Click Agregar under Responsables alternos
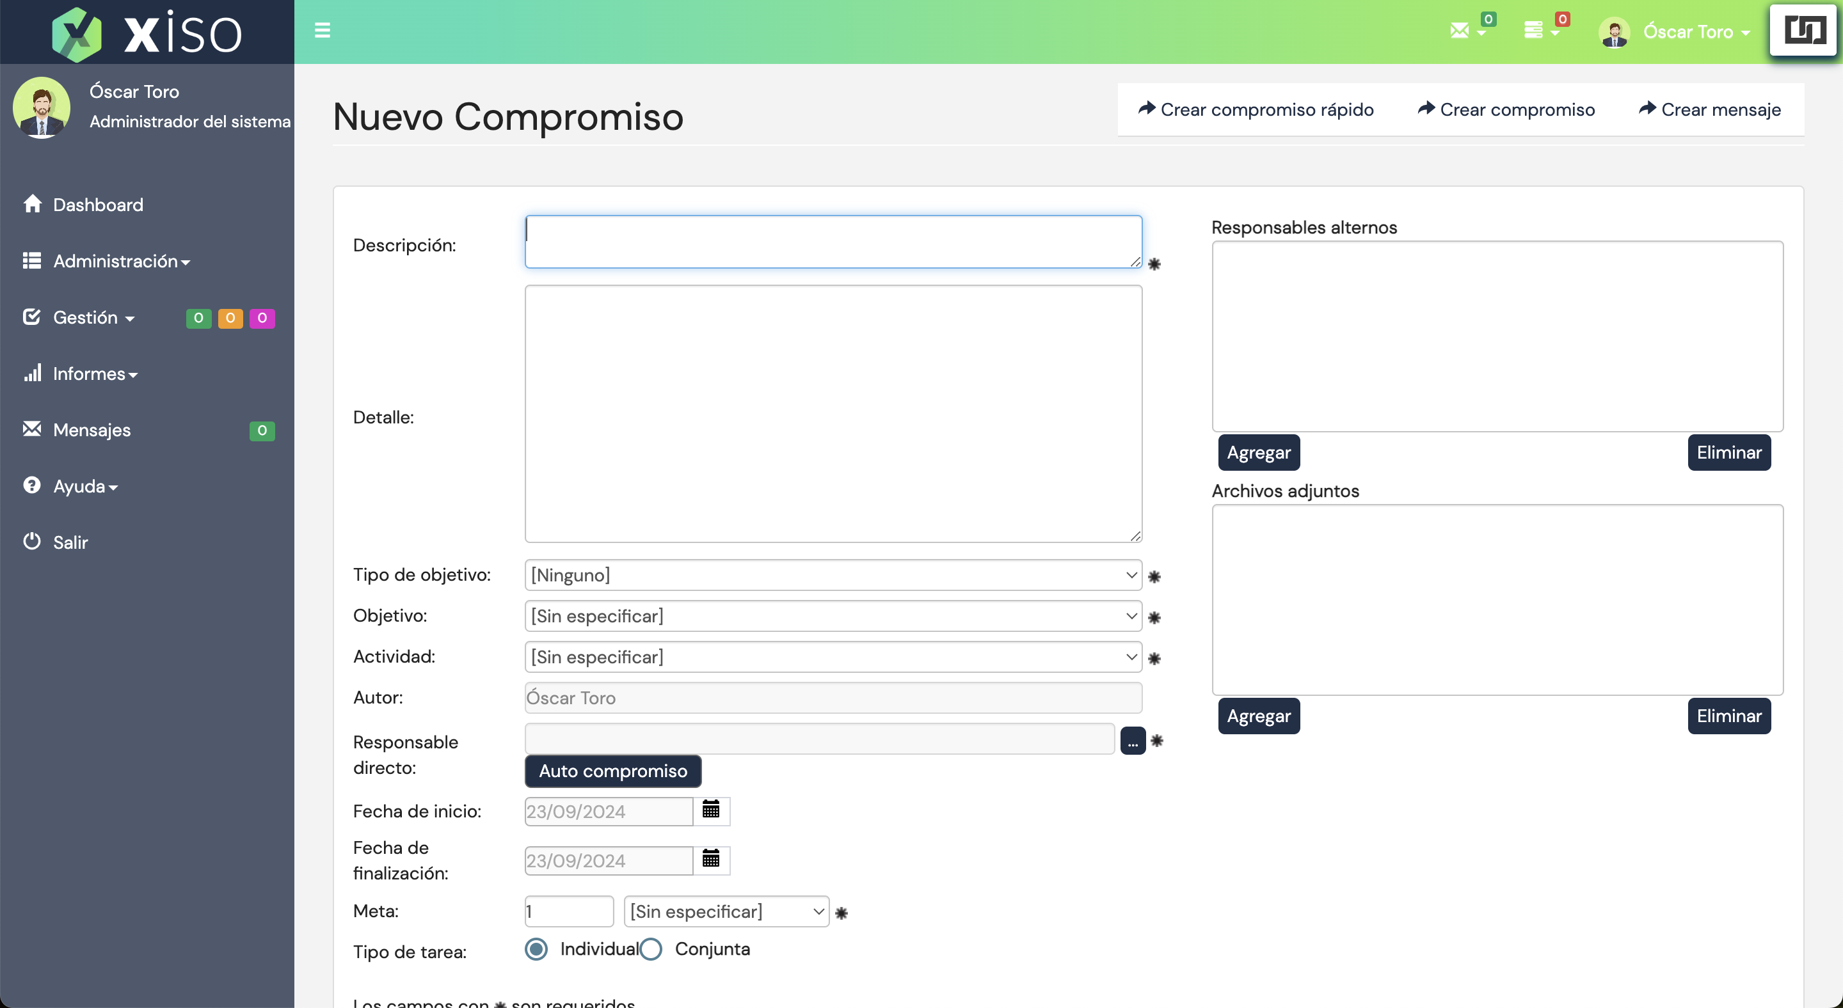The image size is (1843, 1008). 1259,453
